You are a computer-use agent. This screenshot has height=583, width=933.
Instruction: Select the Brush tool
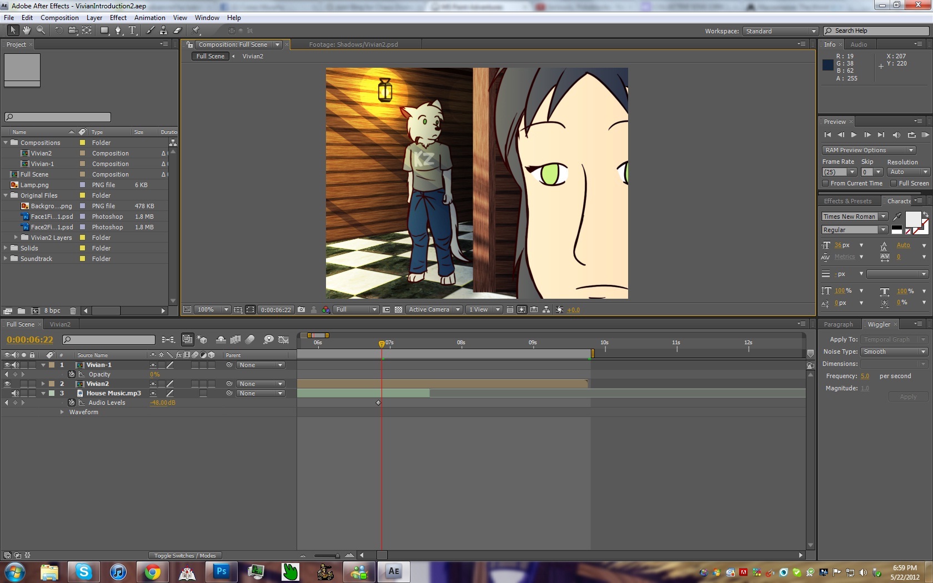coord(150,31)
